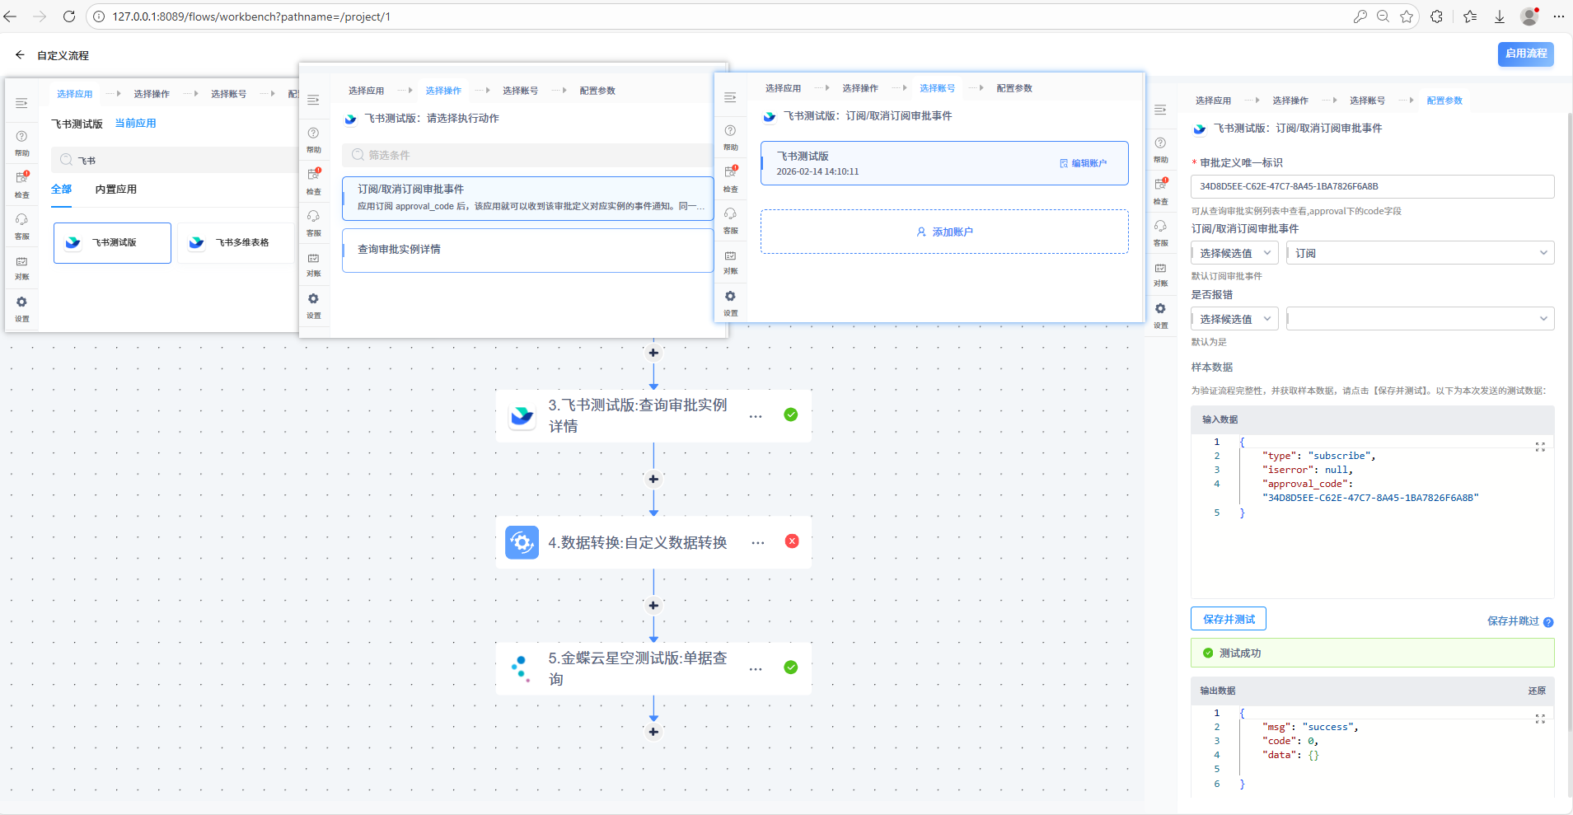The height and width of the screenshot is (815, 1573).
Task: Open the three-dot menu on step 3
Action: point(756,416)
